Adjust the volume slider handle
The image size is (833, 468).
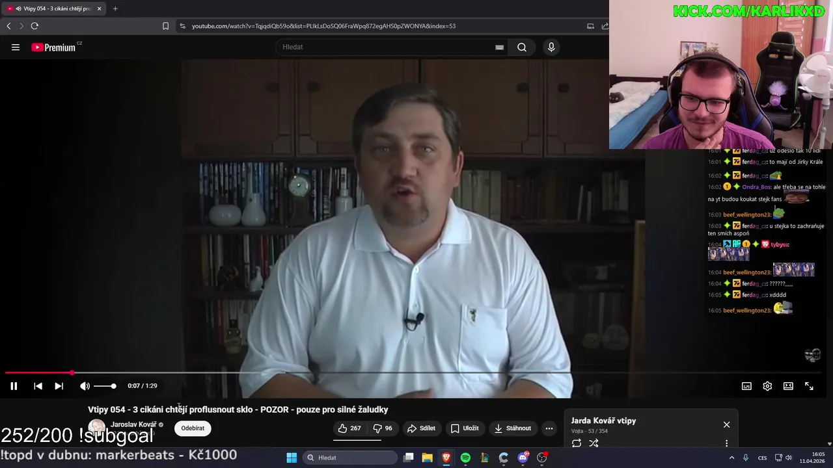click(113, 386)
